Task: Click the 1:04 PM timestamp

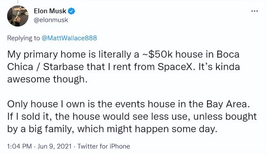Action: point(20,146)
